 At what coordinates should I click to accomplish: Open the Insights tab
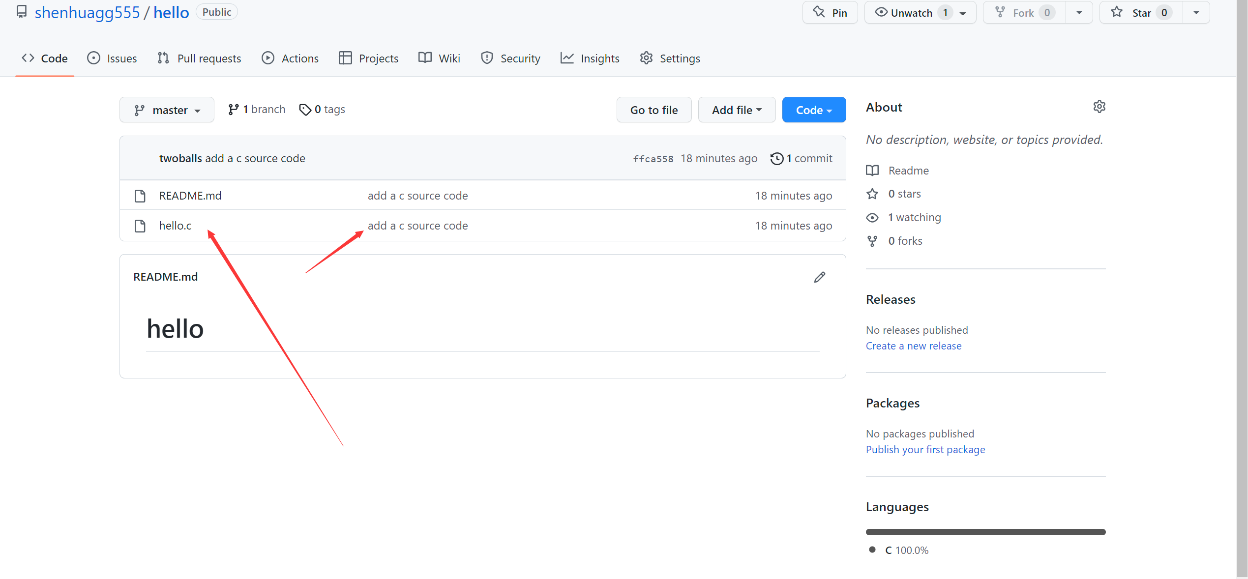pyautogui.click(x=590, y=58)
